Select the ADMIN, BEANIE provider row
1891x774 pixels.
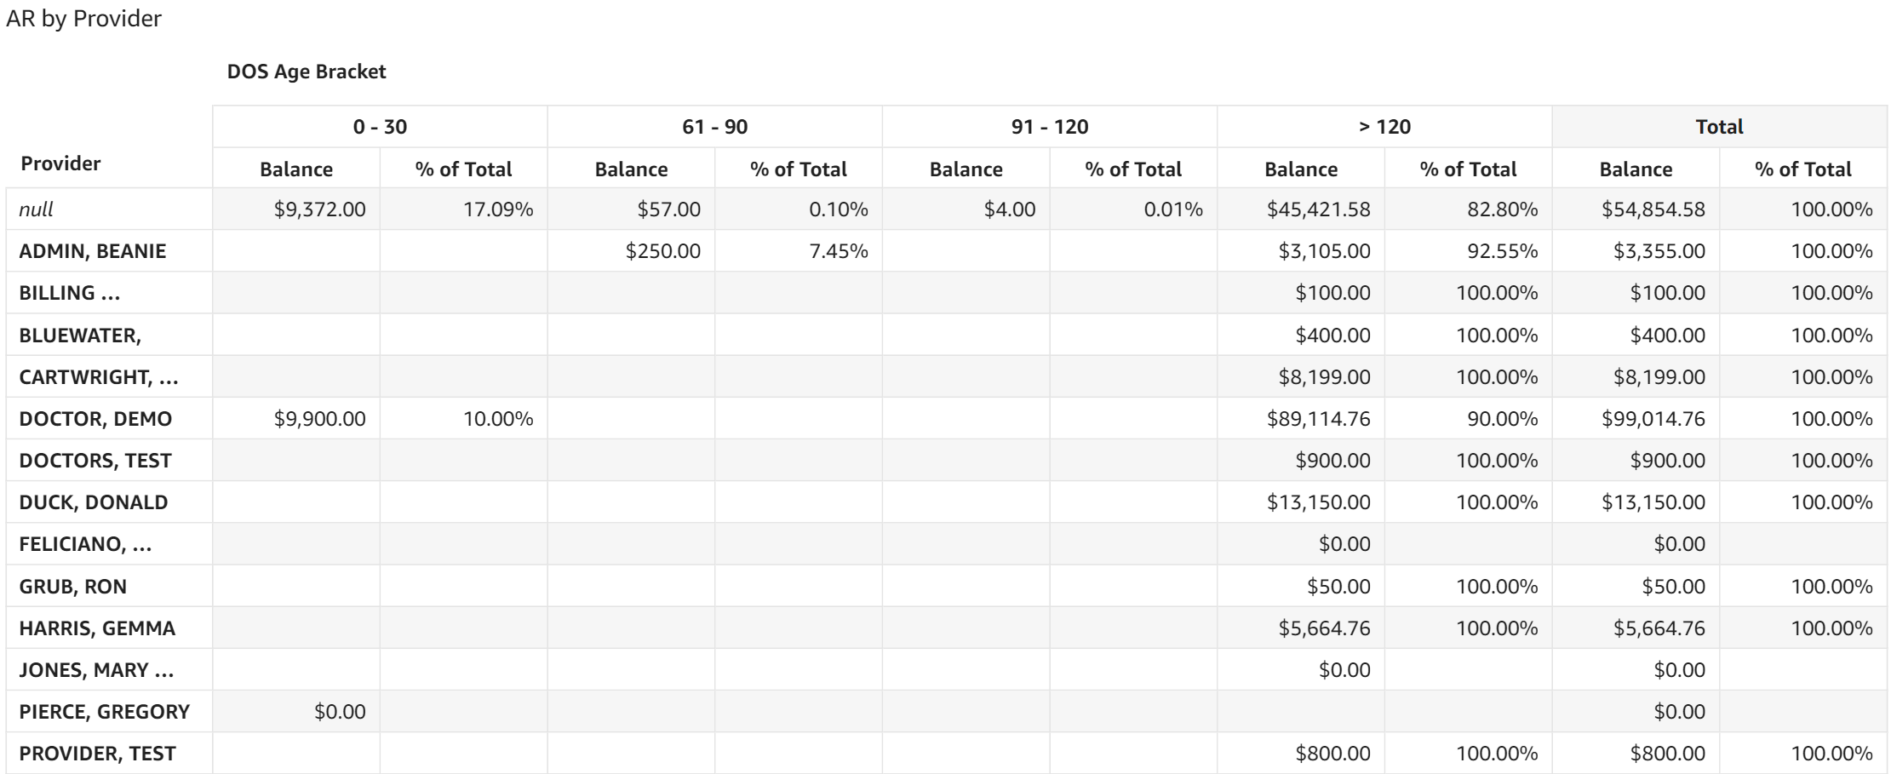(x=93, y=251)
